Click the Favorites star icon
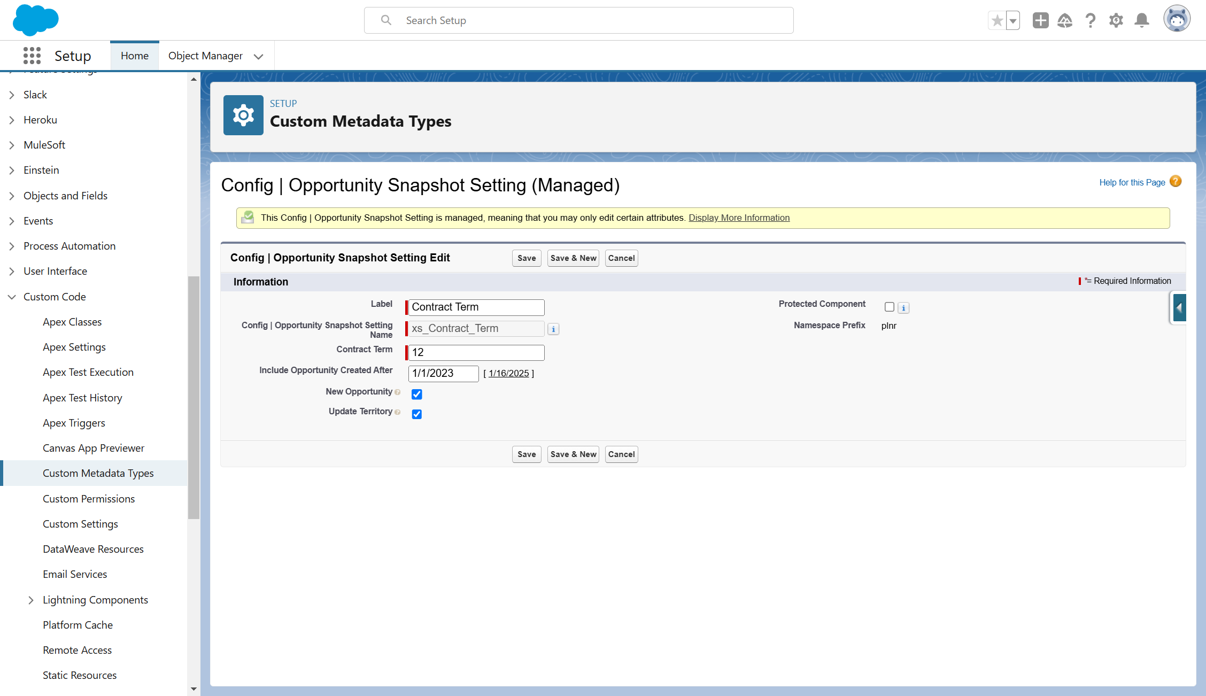Viewport: 1206px width, 696px height. tap(997, 20)
